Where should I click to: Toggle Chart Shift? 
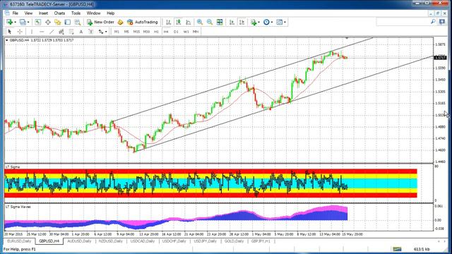coord(242,22)
